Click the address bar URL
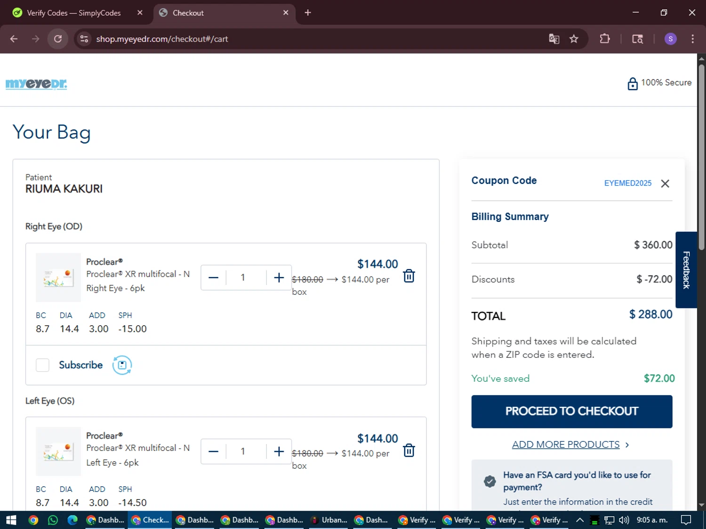This screenshot has height=529, width=706. [162, 39]
